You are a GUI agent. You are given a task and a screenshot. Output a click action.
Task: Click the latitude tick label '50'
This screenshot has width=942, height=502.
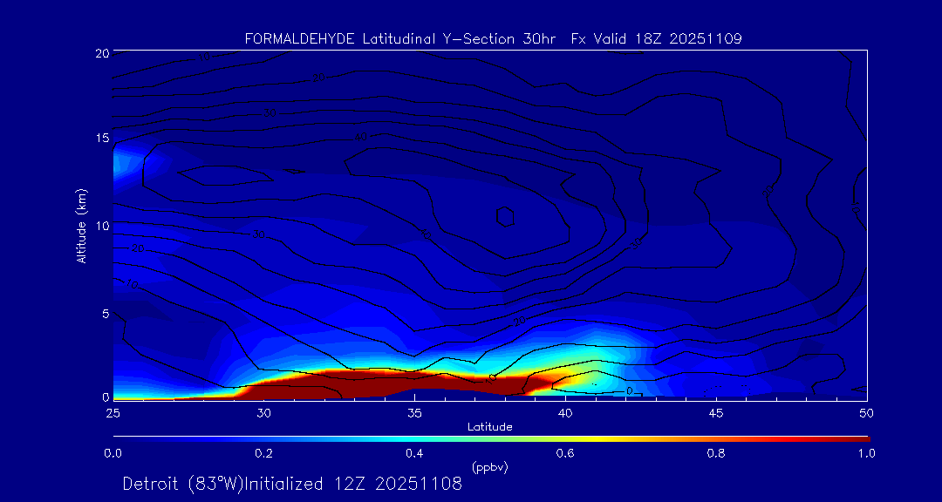pyautogui.click(x=866, y=412)
